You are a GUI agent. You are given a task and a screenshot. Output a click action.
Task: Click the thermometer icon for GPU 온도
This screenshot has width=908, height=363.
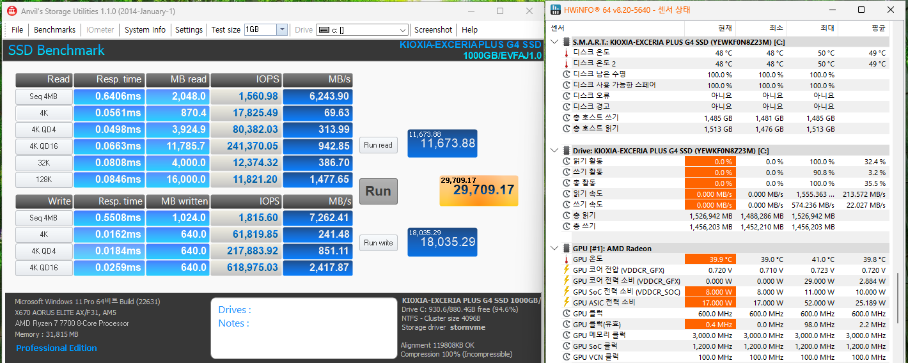tap(566, 259)
